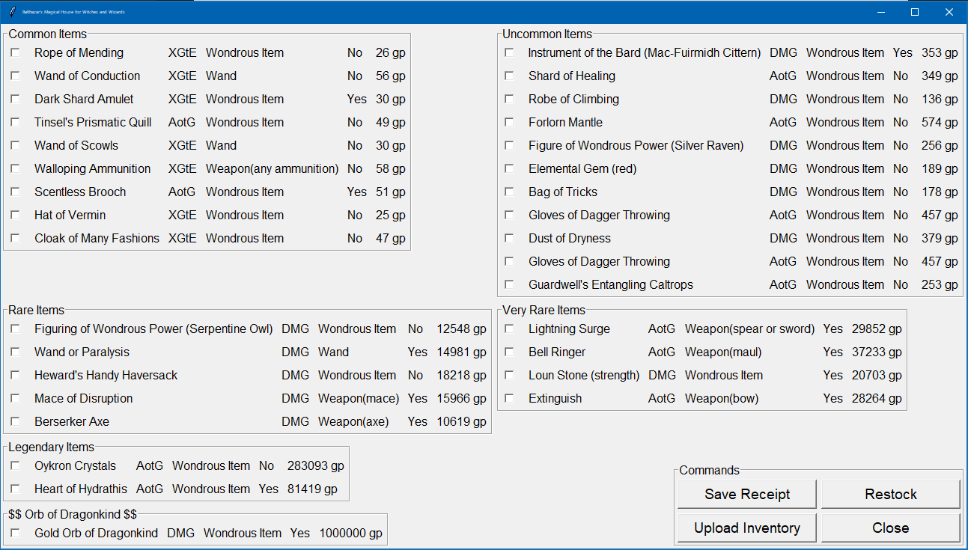Viewport: 968px width, 550px height.
Task: Check the Berserker Axe checkbox
Action: click(15, 422)
